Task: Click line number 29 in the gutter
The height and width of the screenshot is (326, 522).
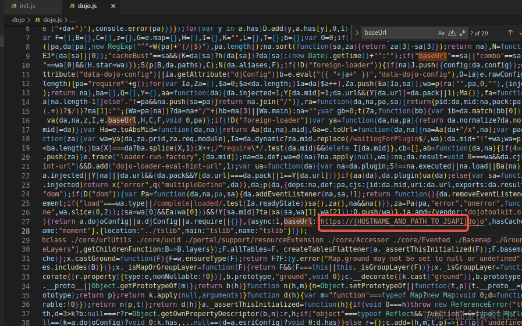Action: pos(26,240)
